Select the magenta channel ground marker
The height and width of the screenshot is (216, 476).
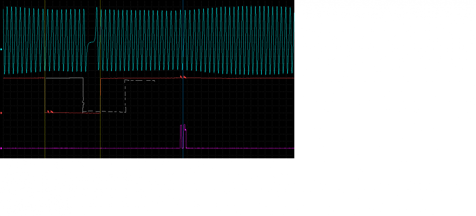point(1,148)
